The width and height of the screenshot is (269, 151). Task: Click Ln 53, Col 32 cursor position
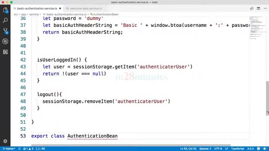[x=188, y=148]
